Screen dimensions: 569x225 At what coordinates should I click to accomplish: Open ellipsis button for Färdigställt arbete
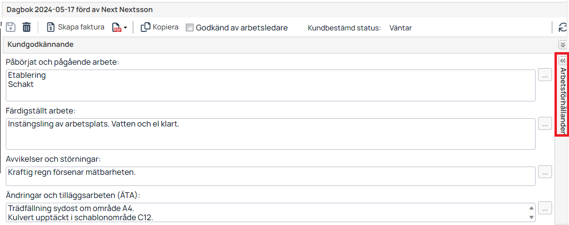(545, 124)
